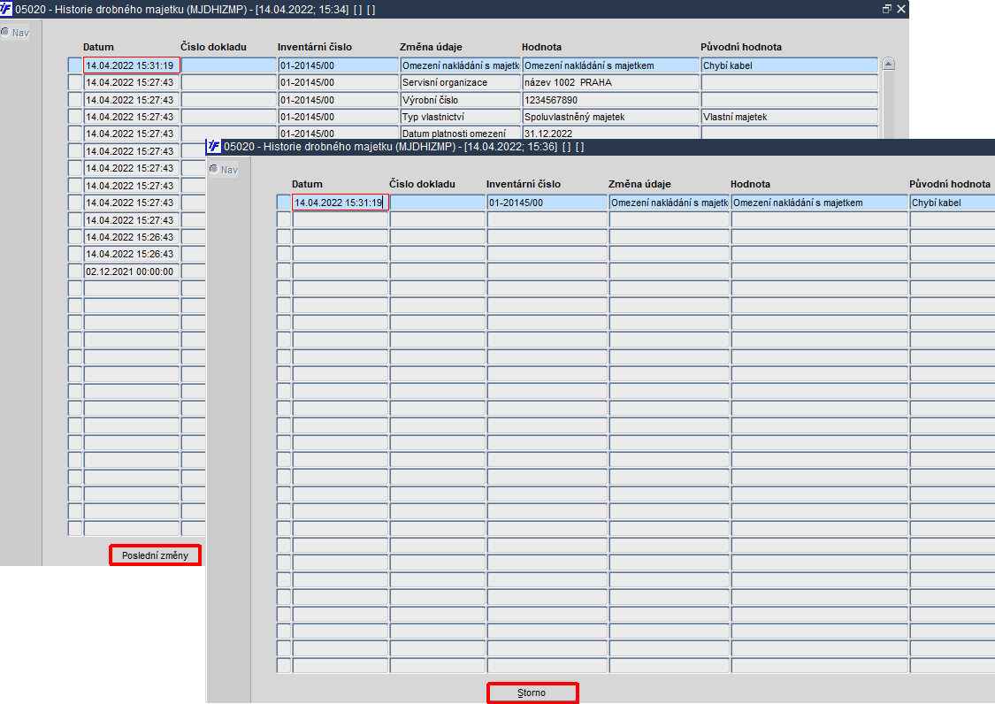Click the app logo icon in the front window title
This screenshot has height=704, width=995.
point(214,146)
